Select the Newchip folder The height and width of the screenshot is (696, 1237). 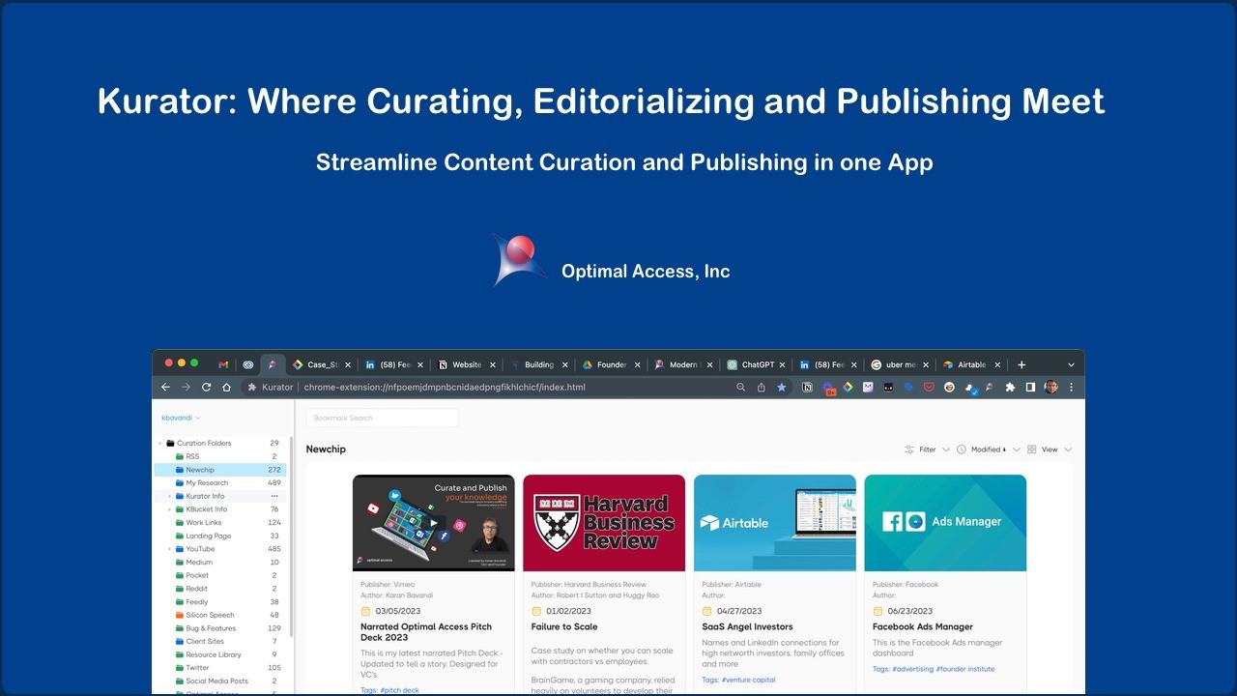pyautogui.click(x=220, y=470)
